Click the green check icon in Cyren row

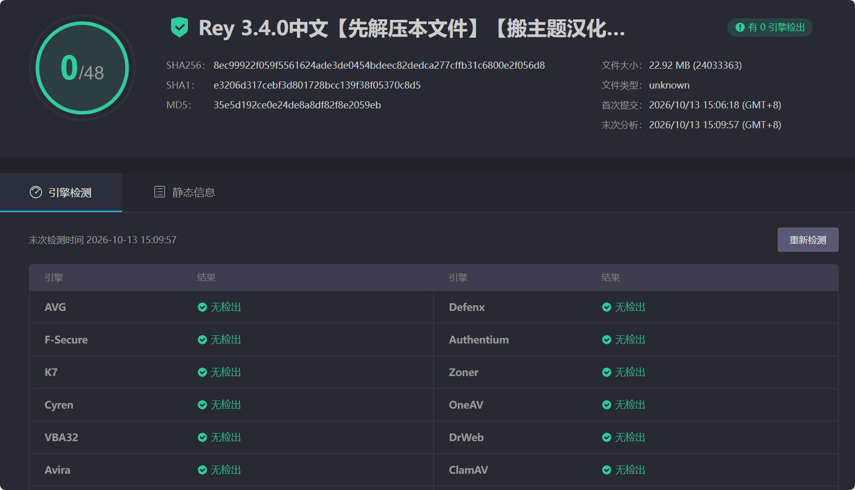pyautogui.click(x=202, y=405)
